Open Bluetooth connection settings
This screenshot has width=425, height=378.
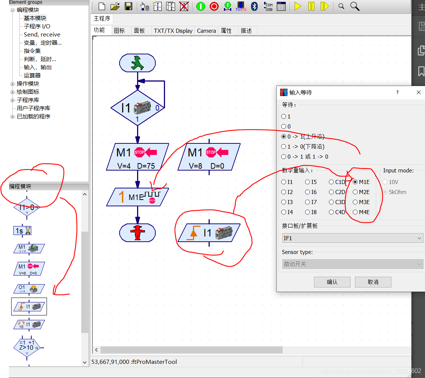pyautogui.click(x=254, y=6)
